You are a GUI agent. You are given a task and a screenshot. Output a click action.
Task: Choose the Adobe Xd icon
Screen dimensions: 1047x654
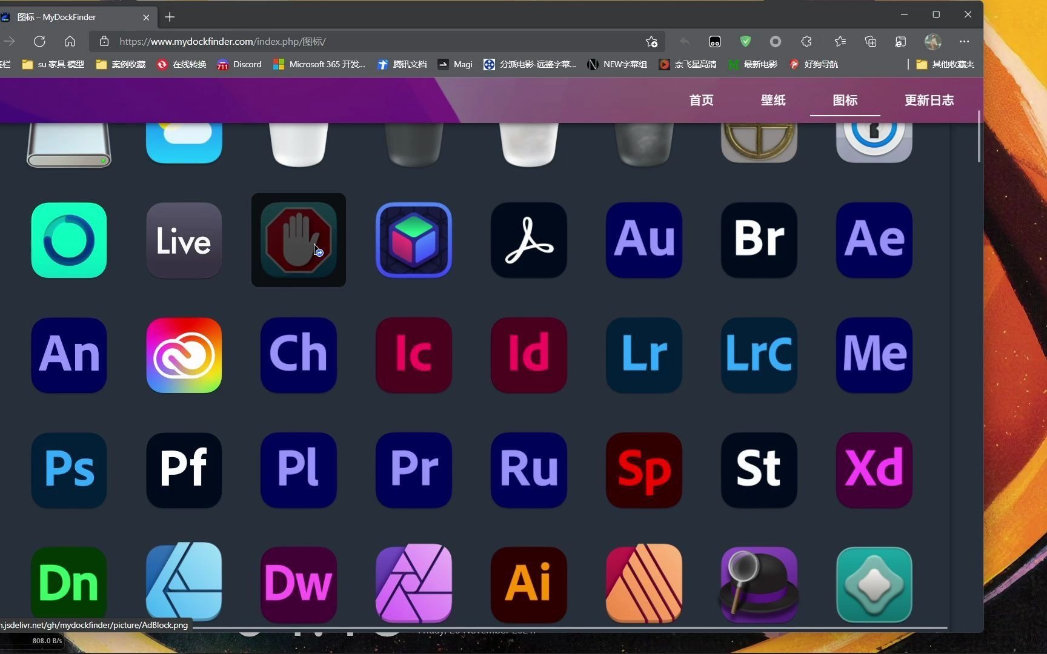pos(874,470)
